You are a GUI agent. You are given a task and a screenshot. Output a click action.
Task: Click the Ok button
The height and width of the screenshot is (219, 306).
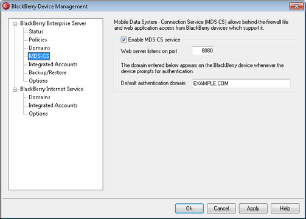[189, 209]
